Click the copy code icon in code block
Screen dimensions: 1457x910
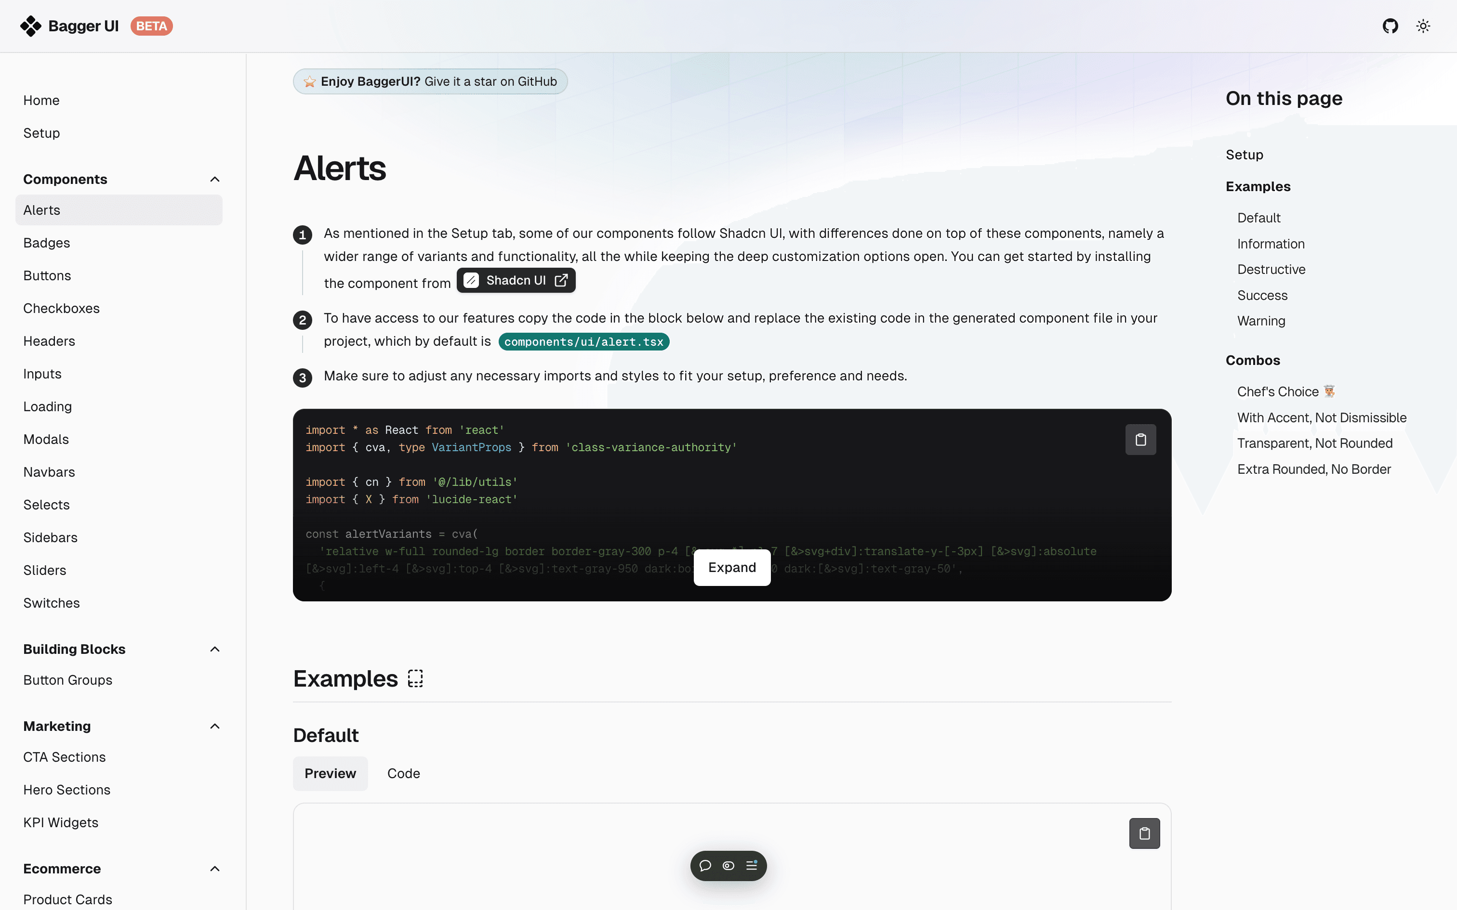coord(1140,439)
